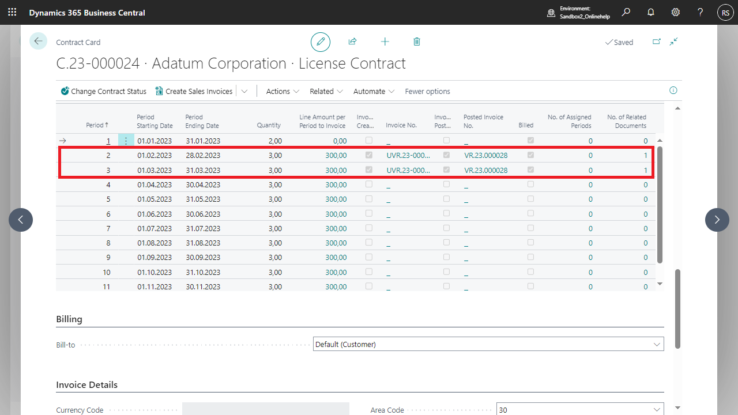Open the settings gear icon
The width and height of the screenshot is (738, 415).
pos(676,12)
